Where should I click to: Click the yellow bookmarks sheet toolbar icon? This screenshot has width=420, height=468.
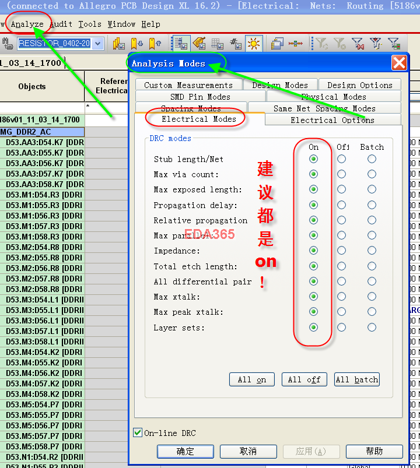(x=118, y=44)
